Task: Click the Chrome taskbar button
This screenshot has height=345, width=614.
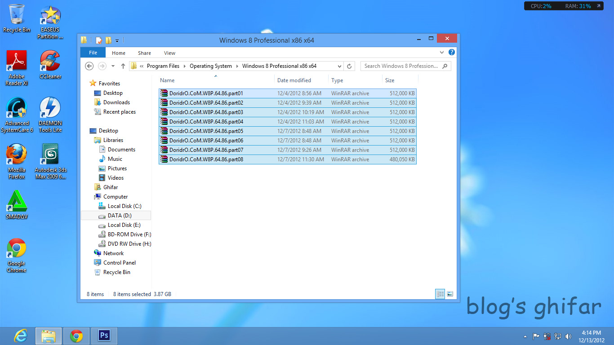Action: click(x=76, y=336)
